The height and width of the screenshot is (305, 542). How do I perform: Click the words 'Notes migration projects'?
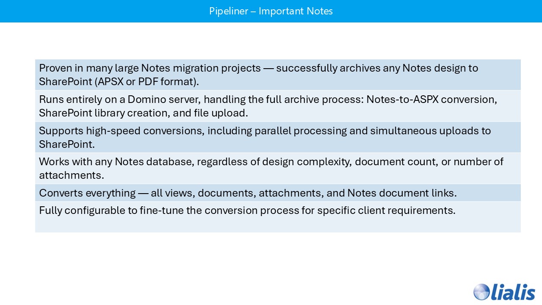[201, 68]
